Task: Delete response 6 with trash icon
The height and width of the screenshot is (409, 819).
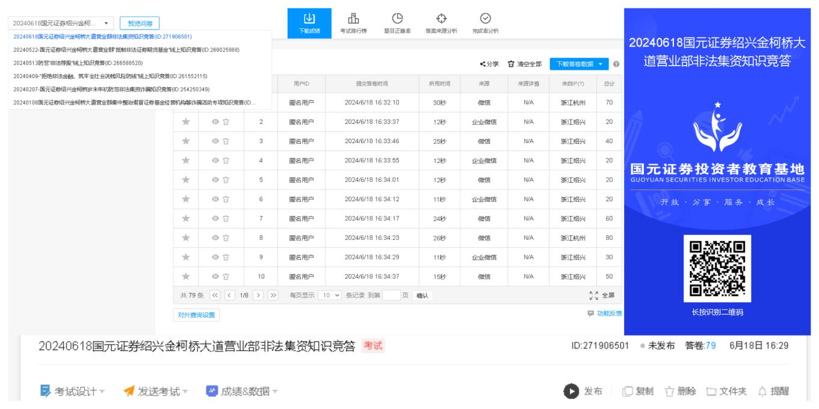Action: pyautogui.click(x=226, y=199)
